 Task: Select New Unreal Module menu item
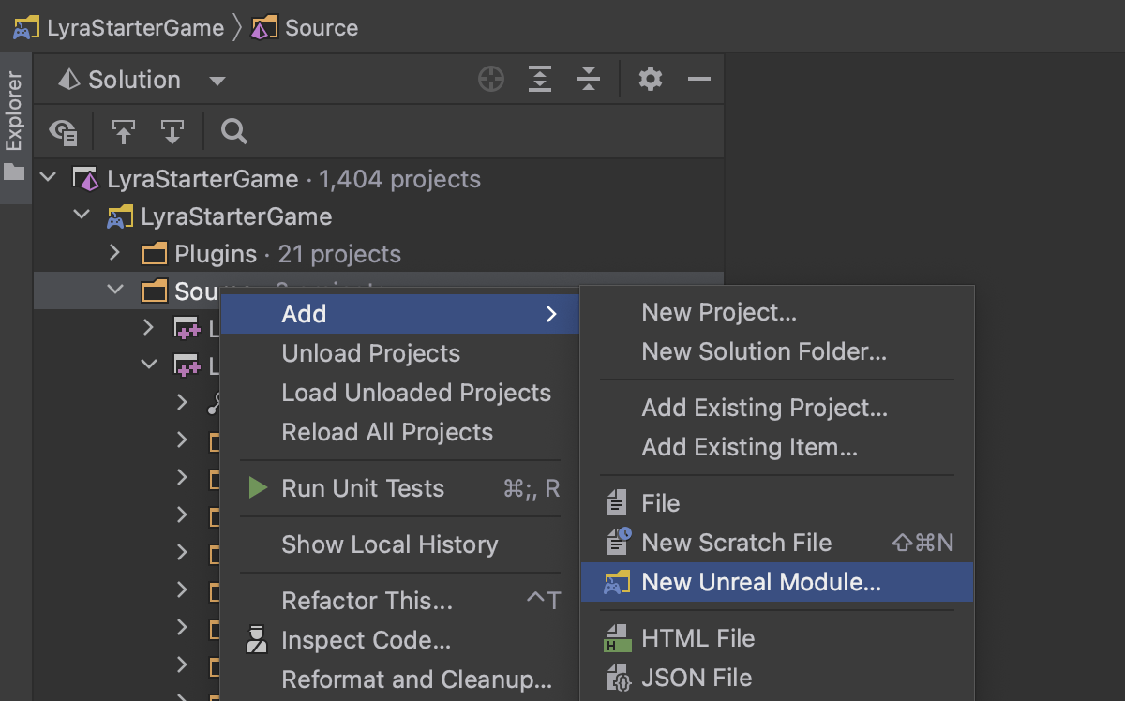coord(760,582)
